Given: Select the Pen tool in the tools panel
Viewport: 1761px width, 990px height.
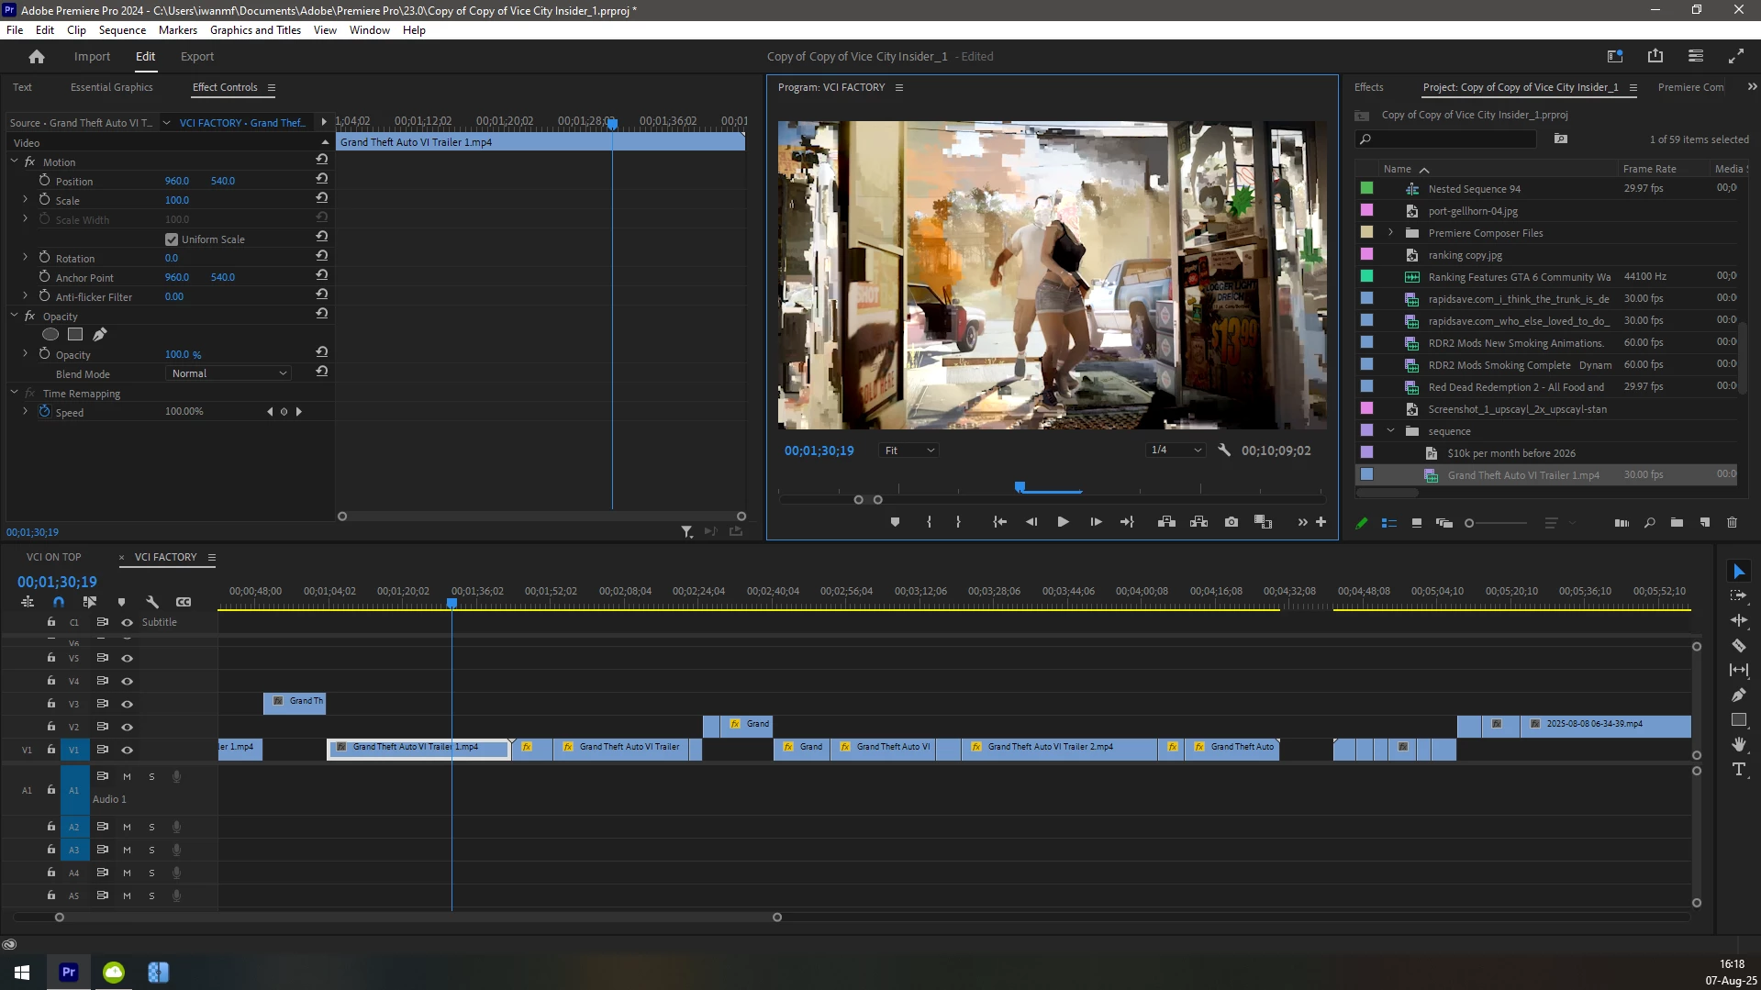Looking at the screenshot, I should (x=1738, y=695).
